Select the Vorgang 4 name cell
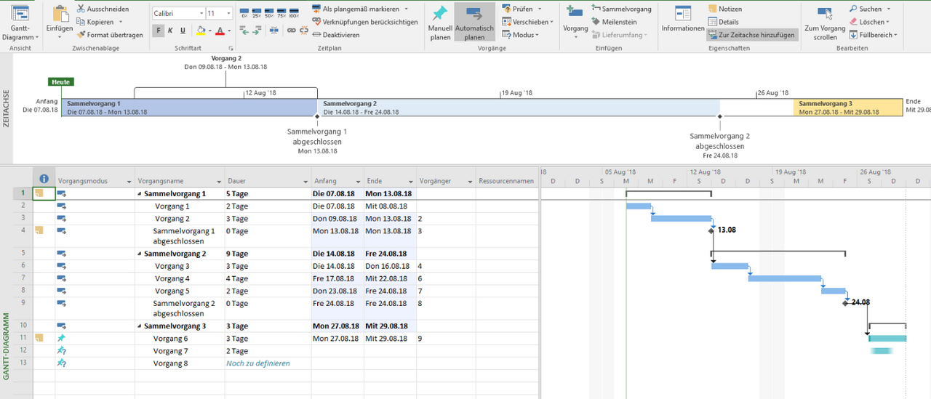Viewport: 931px width, 399px height. (x=172, y=278)
